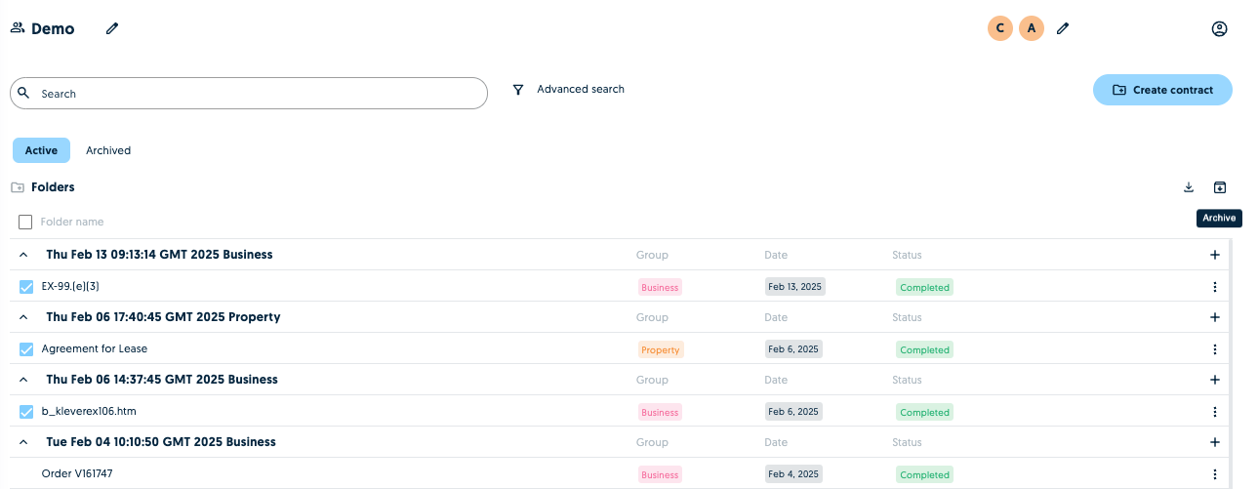
Task: Click the Business tag on Order V161747 row
Action: click(x=660, y=474)
